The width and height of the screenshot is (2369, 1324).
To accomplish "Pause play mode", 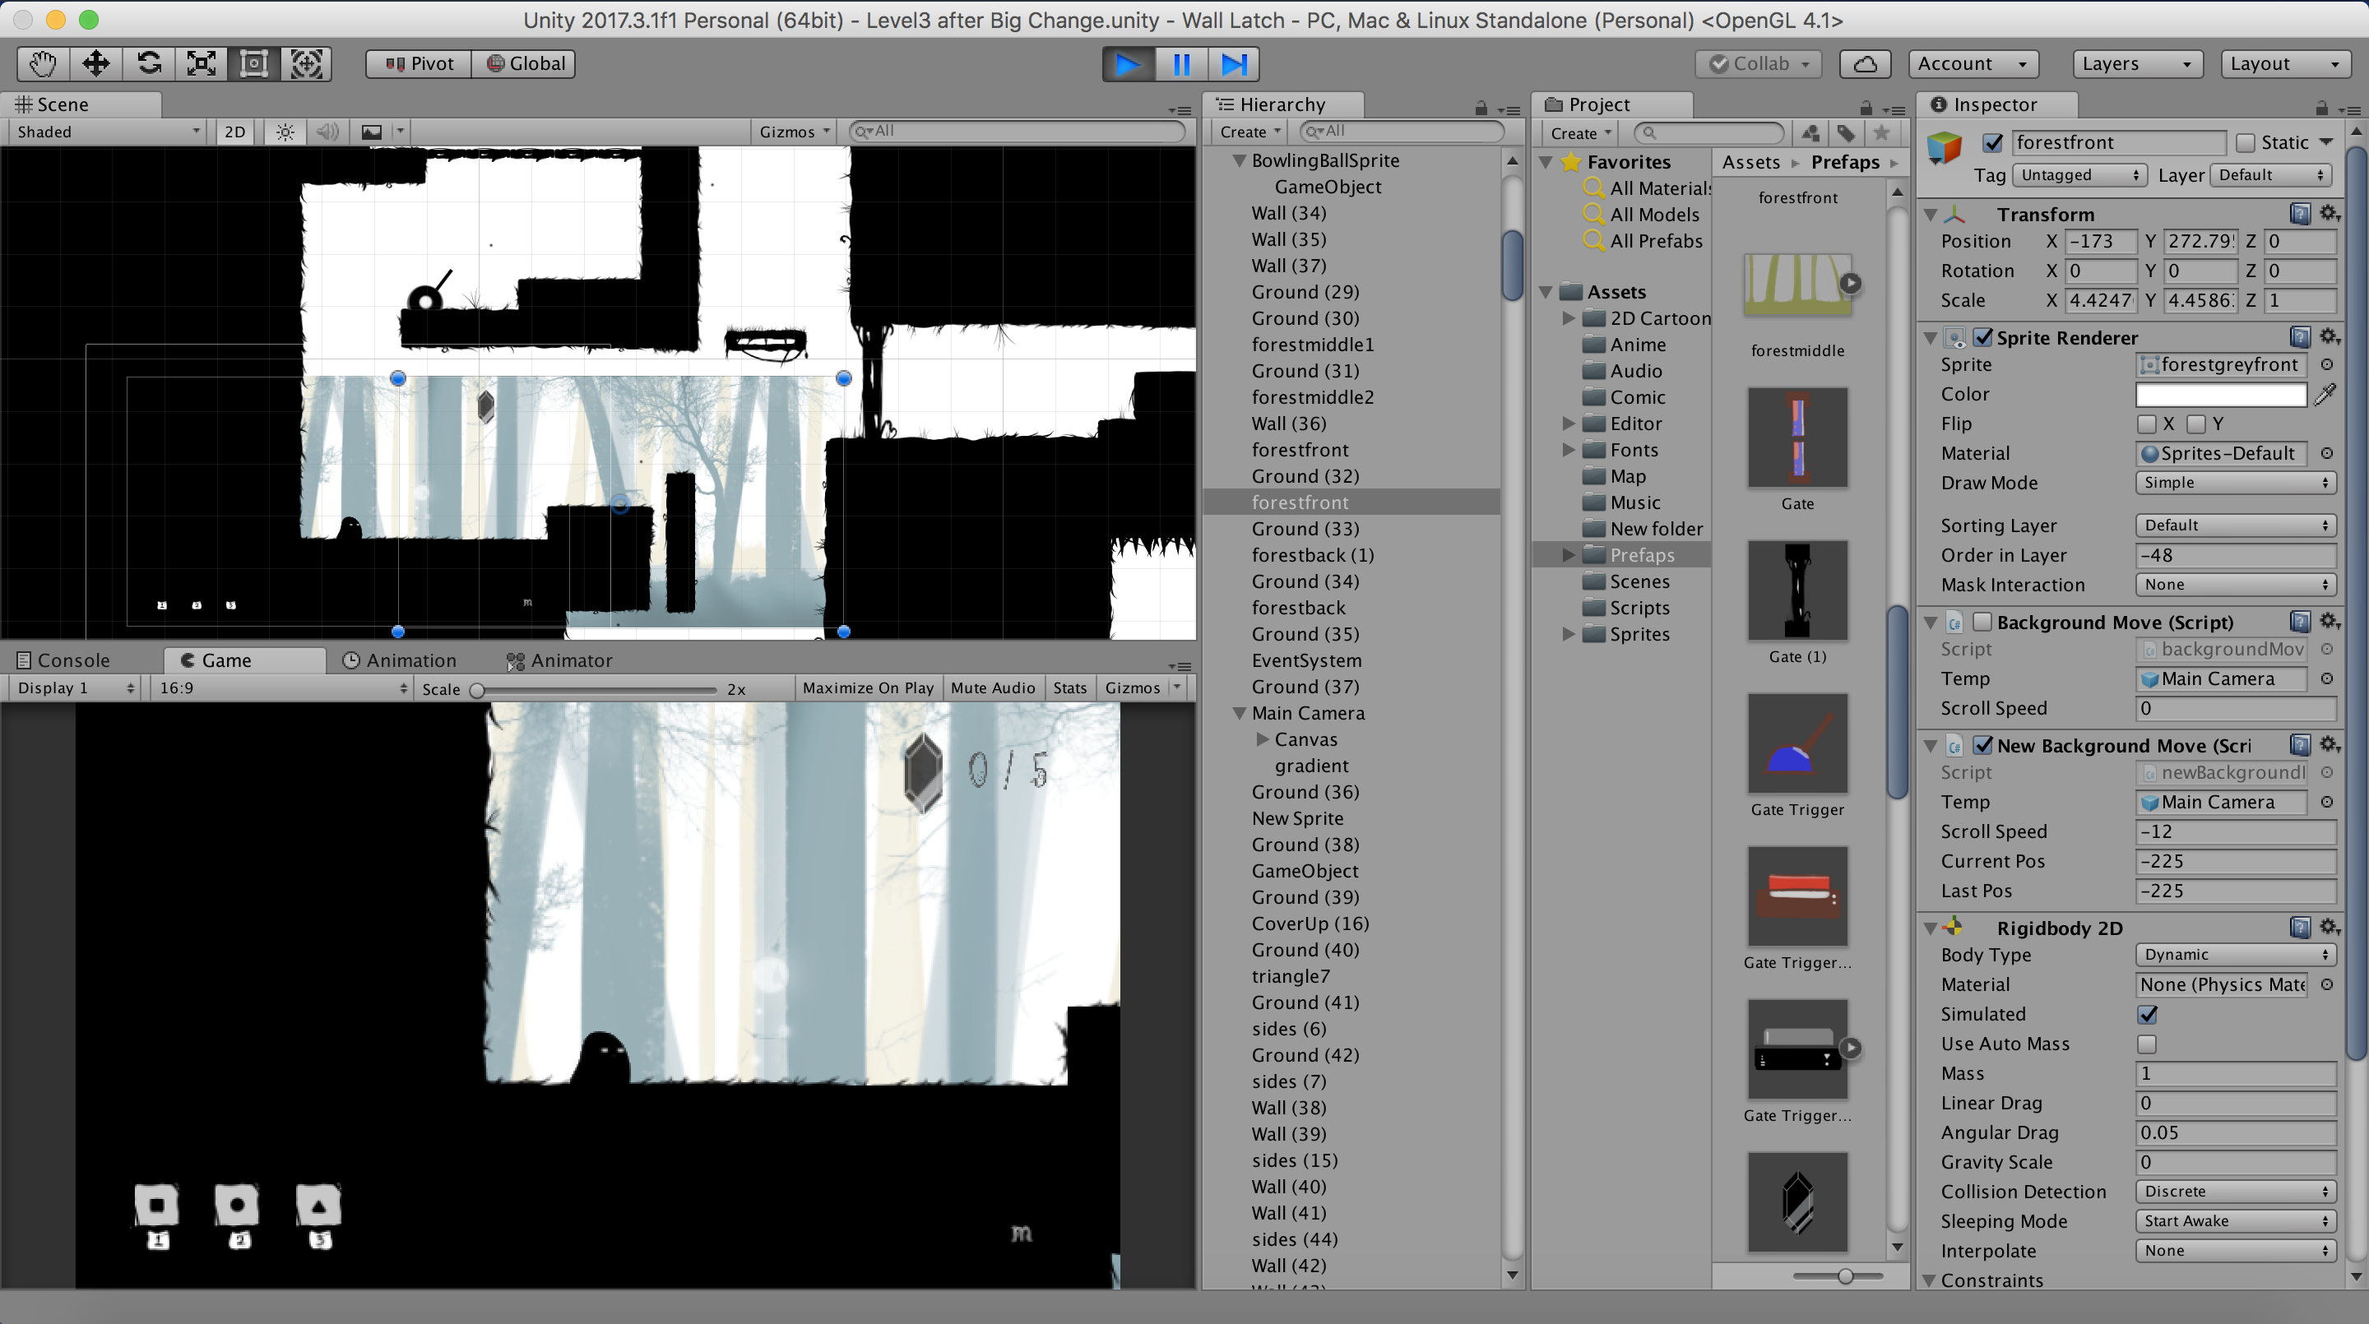I will point(1181,63).
